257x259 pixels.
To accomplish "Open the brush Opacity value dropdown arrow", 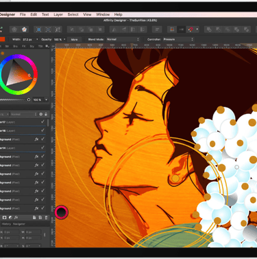I will (64, 39).
